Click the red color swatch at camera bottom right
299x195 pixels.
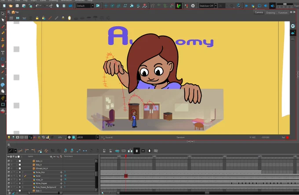pos(288,137)
